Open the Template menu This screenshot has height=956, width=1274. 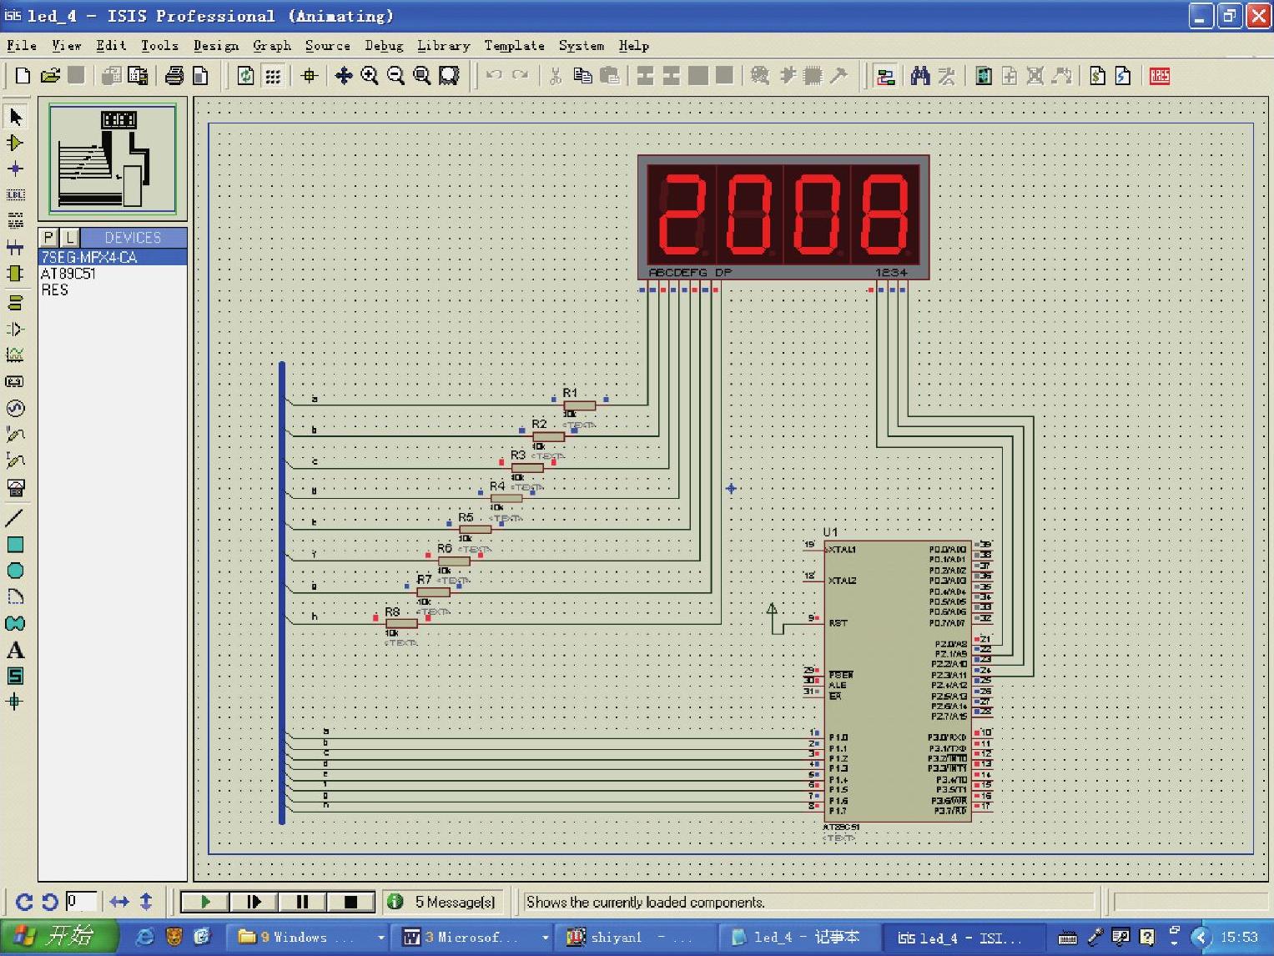click(x=515, y=46)
